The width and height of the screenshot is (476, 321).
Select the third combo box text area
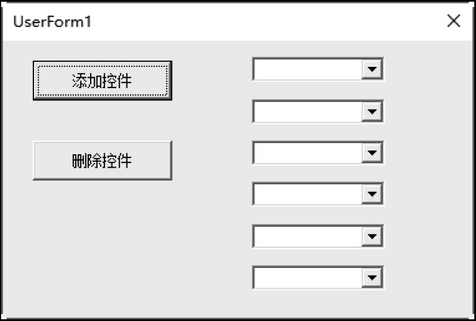click(307, 153)
